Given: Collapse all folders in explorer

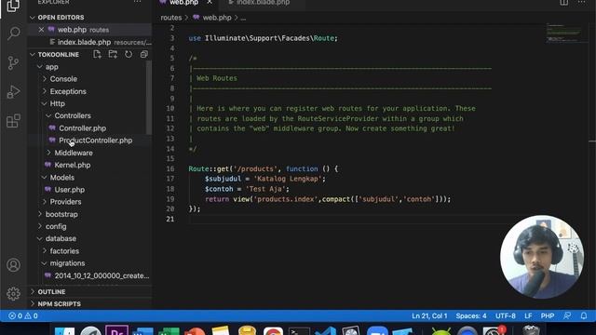Looking at the screenshot, I should (143, 54).
